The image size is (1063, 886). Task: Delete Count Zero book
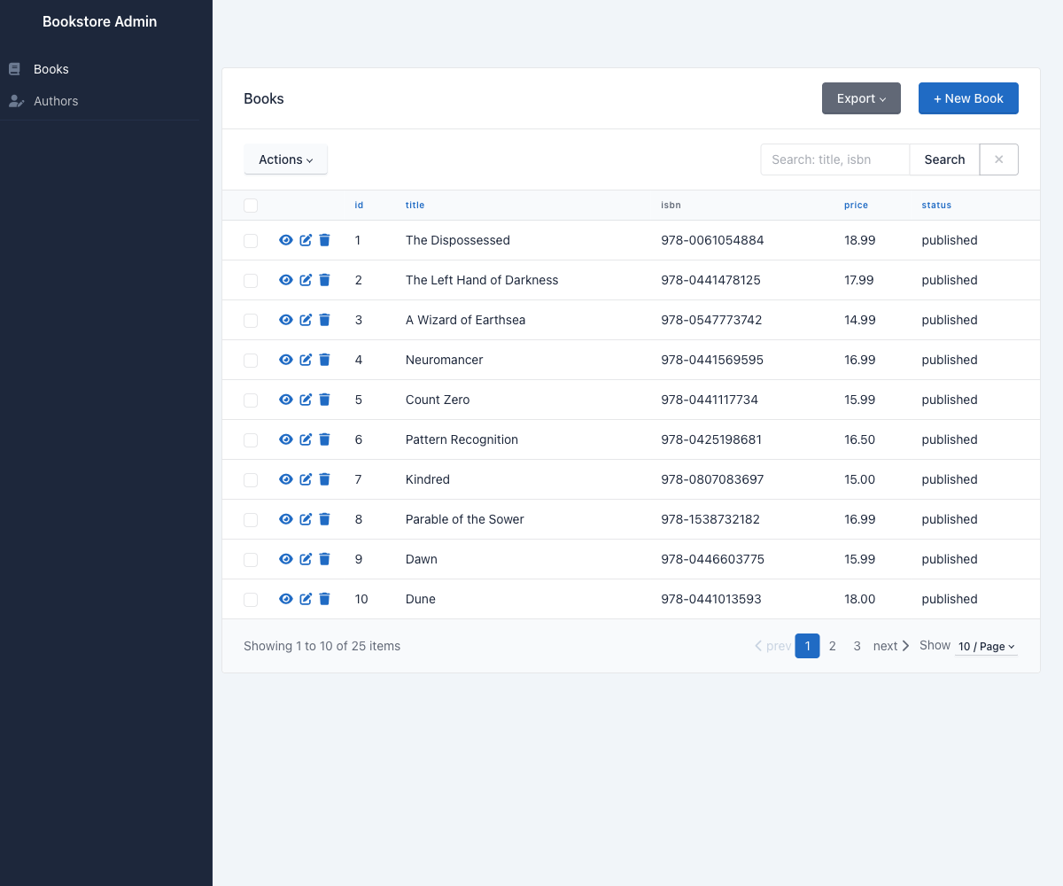[324, 400]
